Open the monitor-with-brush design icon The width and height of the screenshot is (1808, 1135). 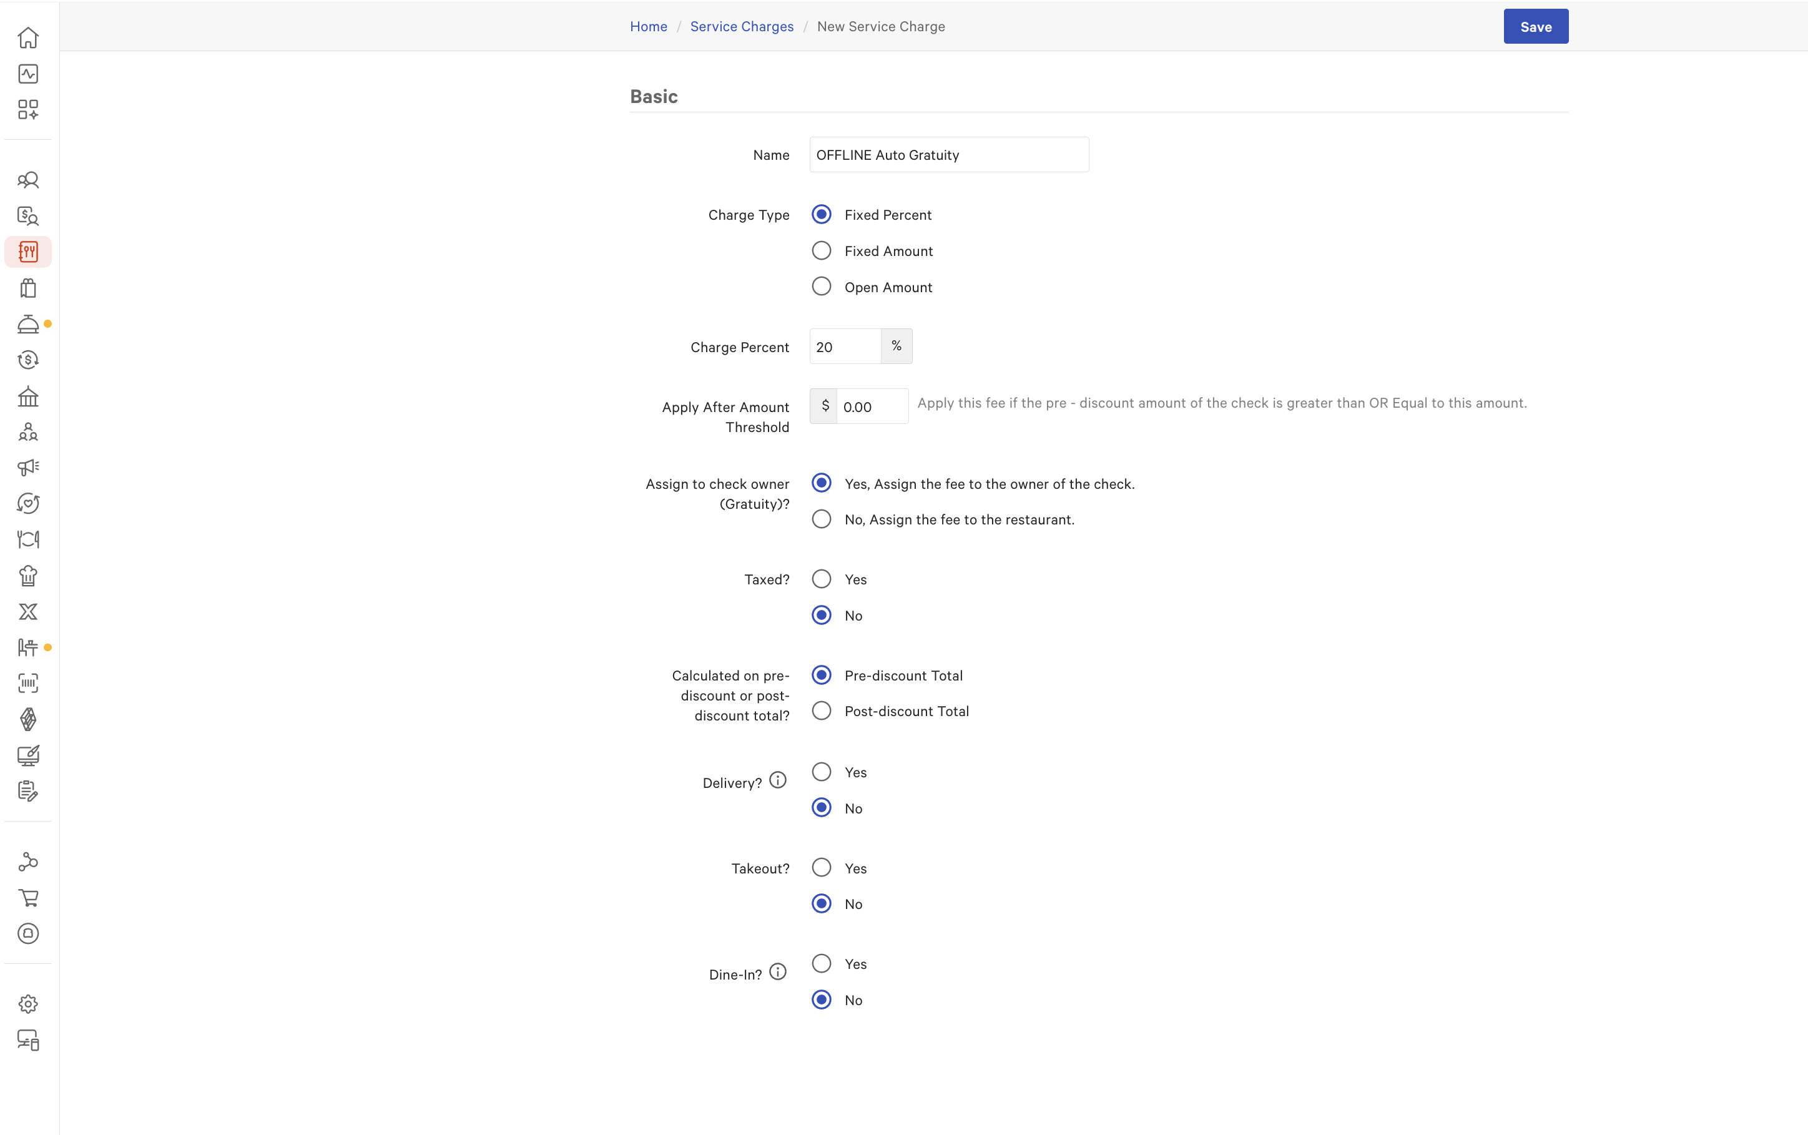[x=27, y=755]
